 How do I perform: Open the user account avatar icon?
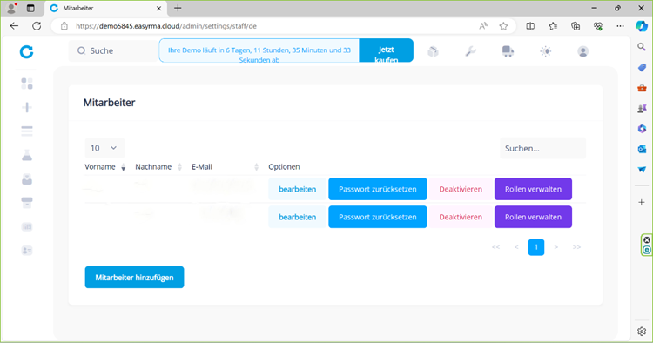(x=583, y=51)
